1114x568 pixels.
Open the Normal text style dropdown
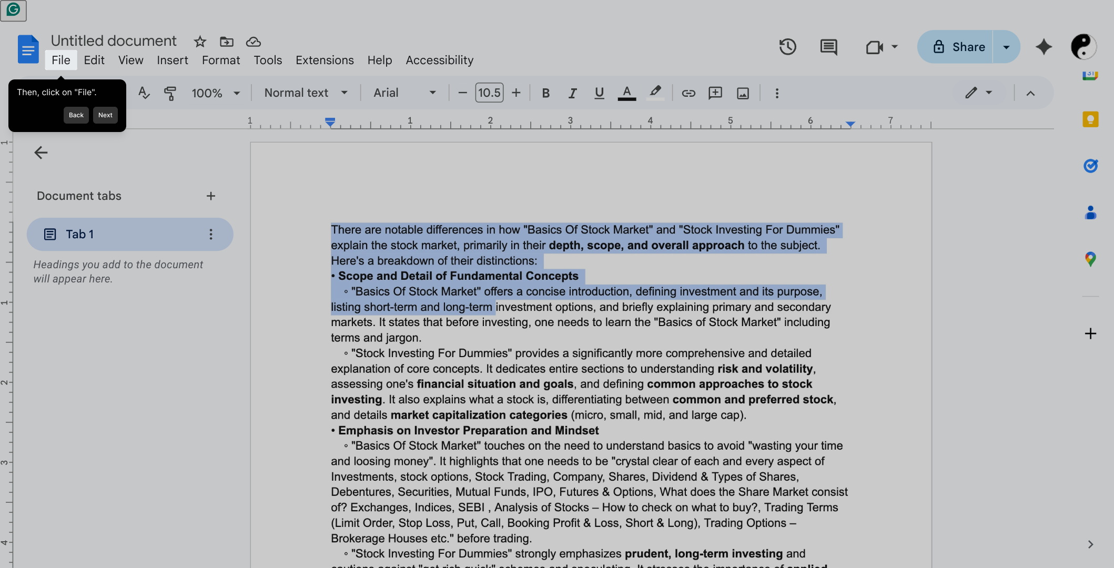point(306,93)
